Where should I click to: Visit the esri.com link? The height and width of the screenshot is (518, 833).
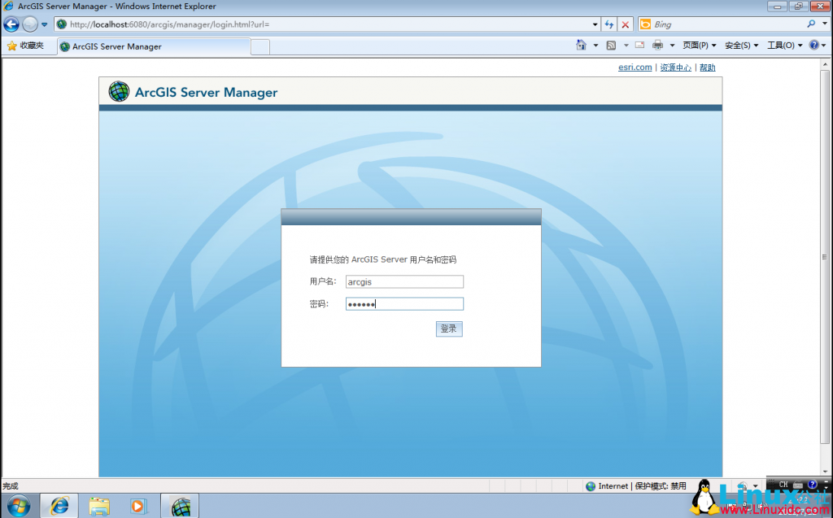pos(635,67)
